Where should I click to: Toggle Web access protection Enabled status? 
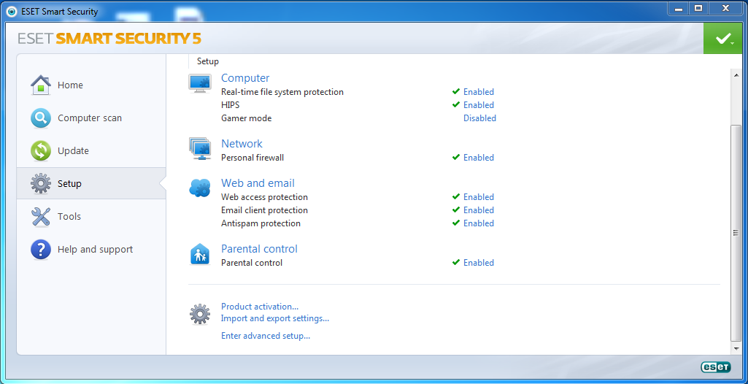coord(479,197)
